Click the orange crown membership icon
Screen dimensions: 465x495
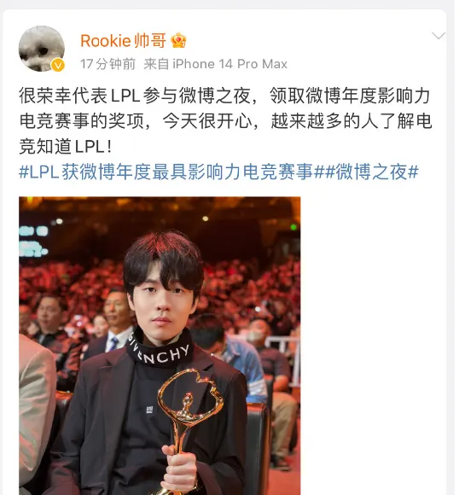(x=178, y=40)
